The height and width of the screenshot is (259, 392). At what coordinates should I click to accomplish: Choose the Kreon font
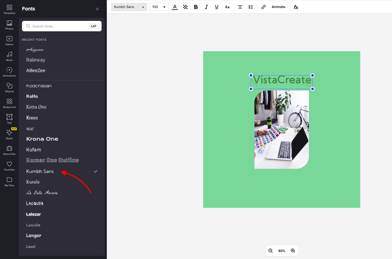pyautogui.click(x=32, y=118)
